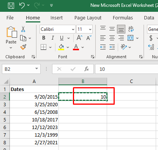Viewport: 158px width, 150px height.
Task: Click Decrease Indent icon
Action: 103,47
